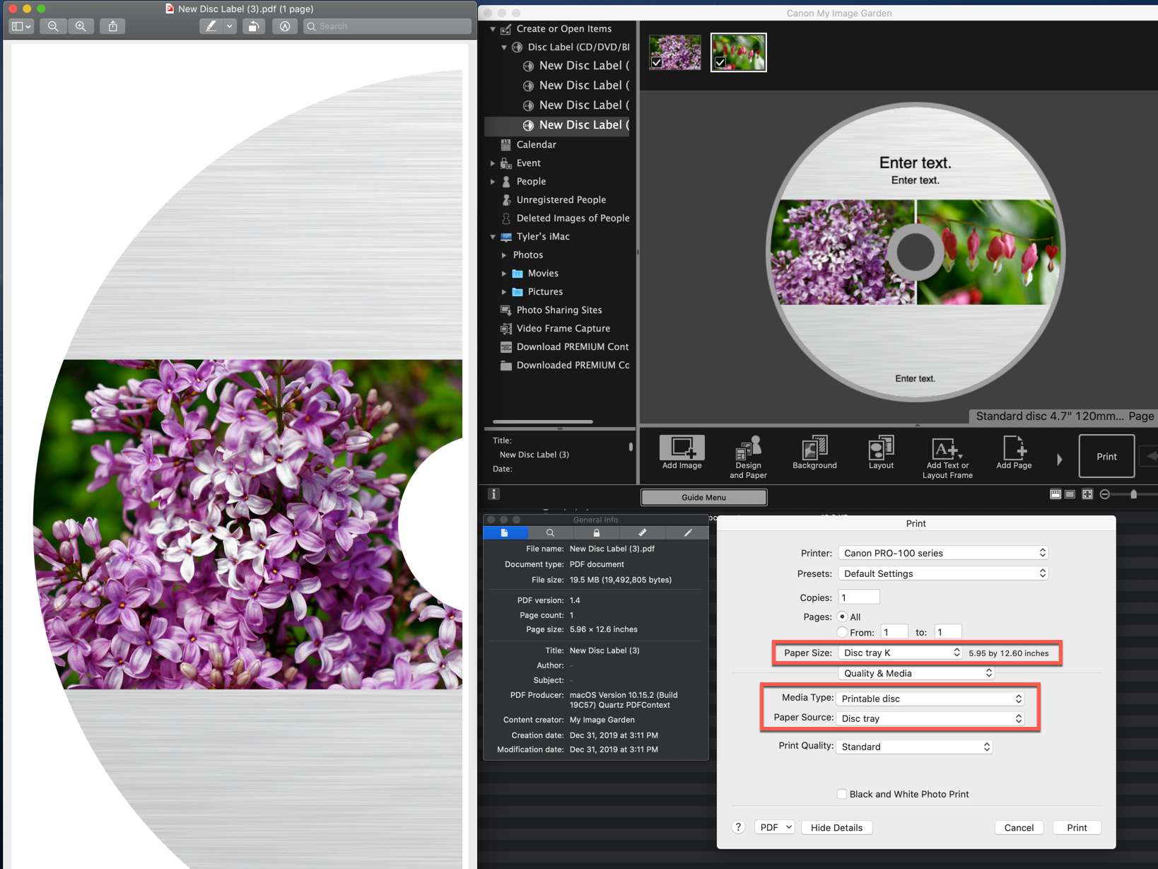Image resolution: width=1158 pixels, height=869 pixels.
Task: Open the Paper Size dropdown showing Disc tray K
Action: click(900, 652)
